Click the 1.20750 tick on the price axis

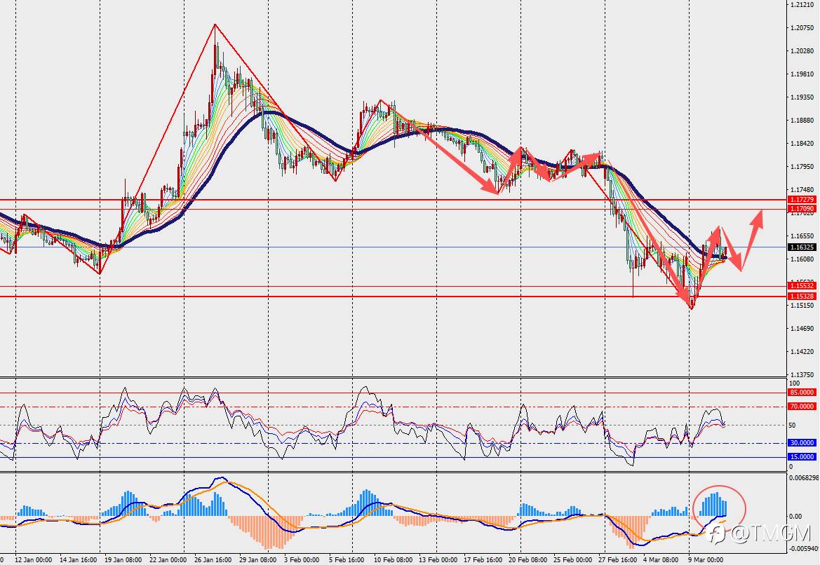(x=802, y=28)
